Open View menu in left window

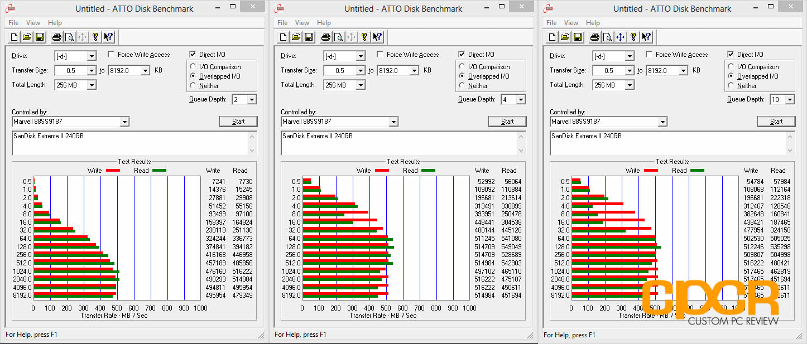tap(33, 23)
